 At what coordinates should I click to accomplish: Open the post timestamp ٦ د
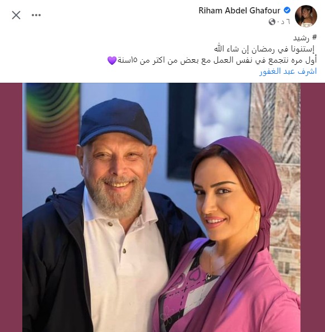pyautogui.click(x=284, y=22)
